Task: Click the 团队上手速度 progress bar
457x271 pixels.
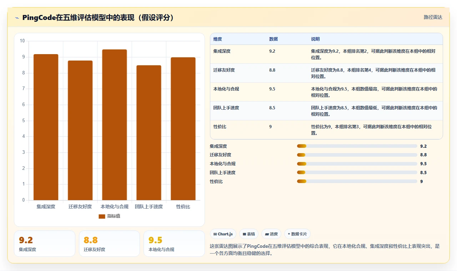Action: [357, 173]
